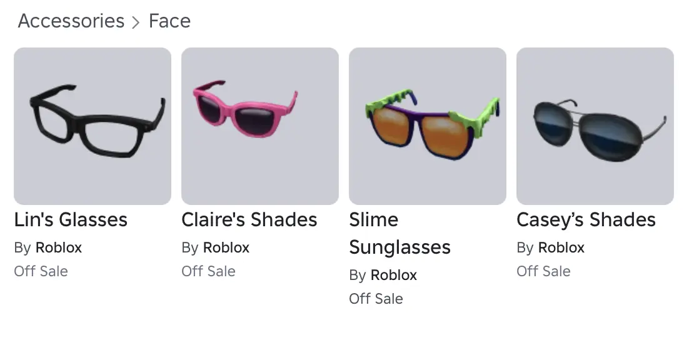699x345 pixels.
Task: Click Off Sale label under Casey's Shades
Action: point(543,271)
